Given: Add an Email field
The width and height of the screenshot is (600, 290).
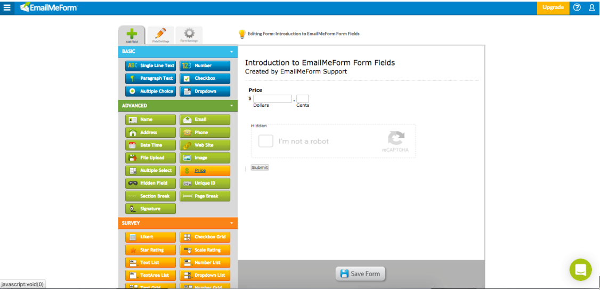Looking at the screenshot, I should click(x=205, y=120).
